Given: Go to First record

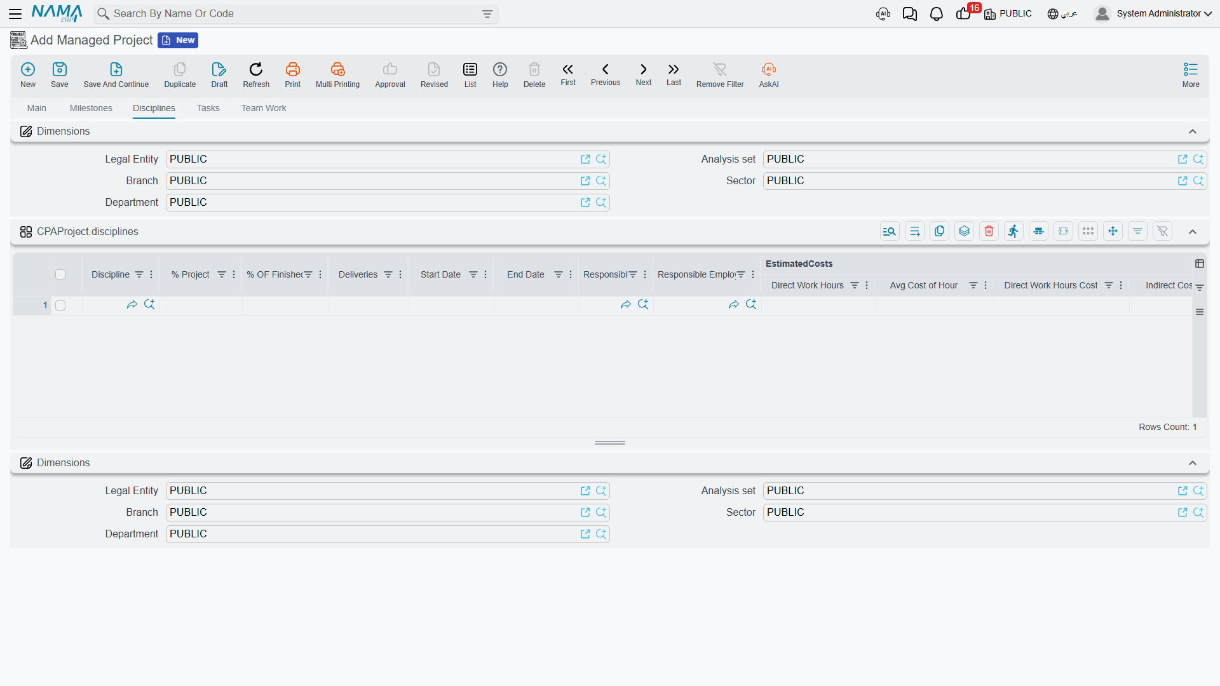Looking at the screenshot, I should (568, 74).
